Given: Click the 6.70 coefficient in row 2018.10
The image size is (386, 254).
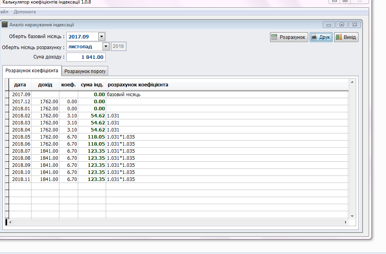Looking at the screenshot, I should point(69,172).
